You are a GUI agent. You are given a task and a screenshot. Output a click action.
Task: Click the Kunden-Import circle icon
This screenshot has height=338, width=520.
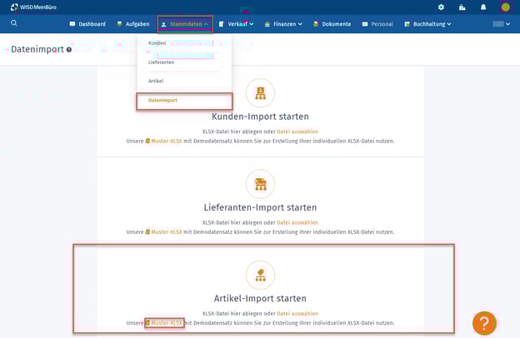tap(260, 92)
